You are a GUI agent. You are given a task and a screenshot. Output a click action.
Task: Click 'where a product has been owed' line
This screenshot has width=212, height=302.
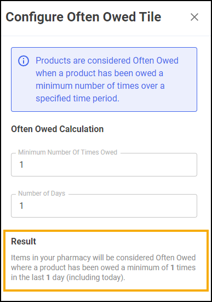click(x=68, y=267)
